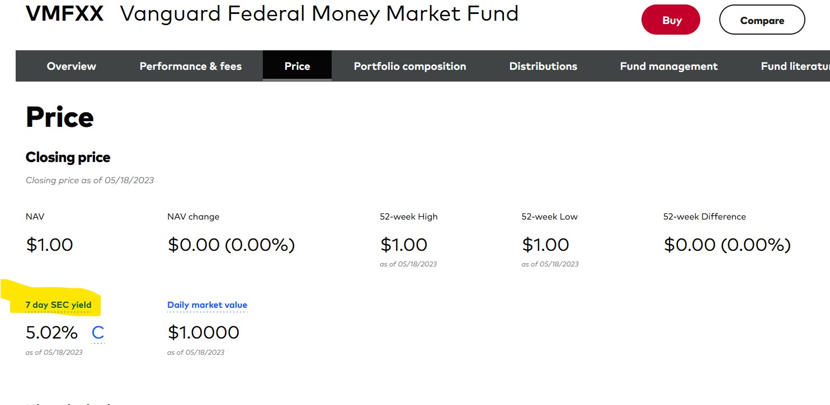Screen dimensions: 830x405
Task: Switch to Performance & fees tab
Action: click(x=190, y=66)
